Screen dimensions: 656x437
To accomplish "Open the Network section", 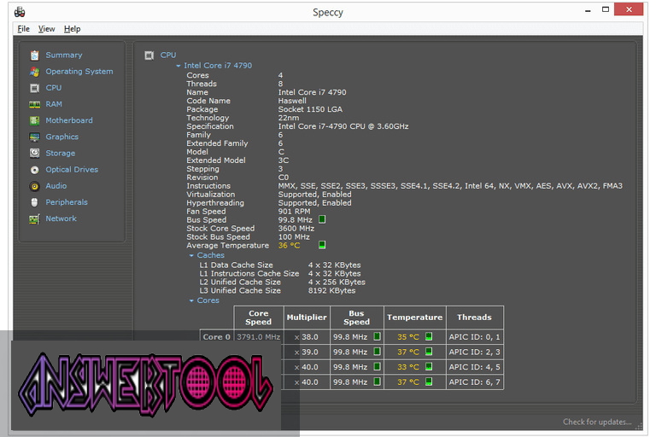I will pyautogui.click(x=61, y=218).
